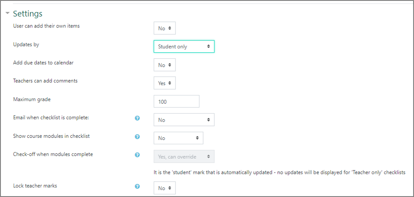Open 'Email when checklist is complete' dropdown
Screen dimensions: 414x197
coord(184,120)
